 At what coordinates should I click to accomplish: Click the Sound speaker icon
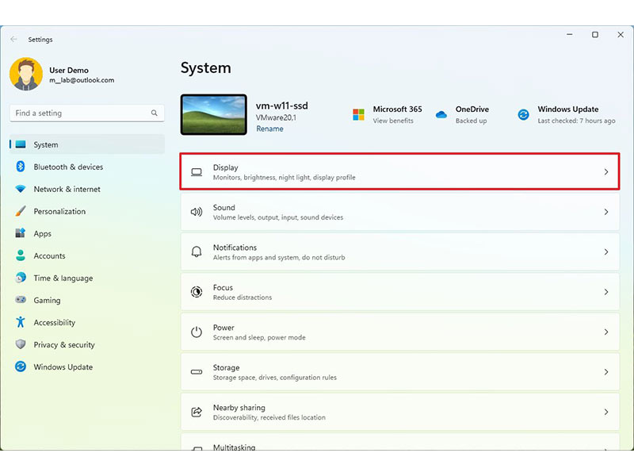tap(197, 212)
